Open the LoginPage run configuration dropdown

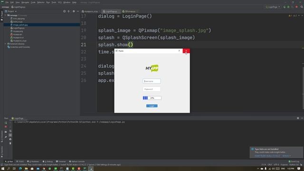[x=273, y=7]
